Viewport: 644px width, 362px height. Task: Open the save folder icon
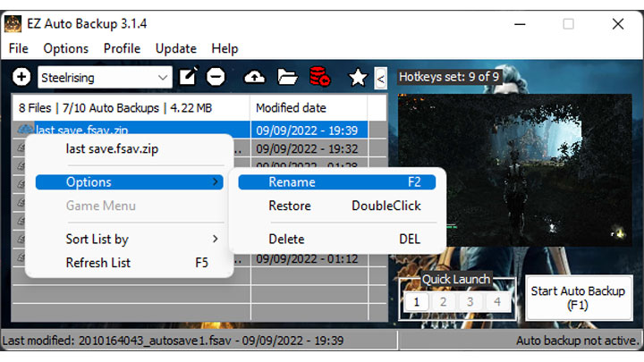point(287,77)
